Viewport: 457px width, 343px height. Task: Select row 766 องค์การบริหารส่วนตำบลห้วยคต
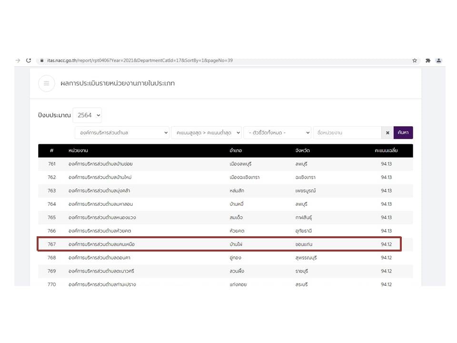(225, 231)
